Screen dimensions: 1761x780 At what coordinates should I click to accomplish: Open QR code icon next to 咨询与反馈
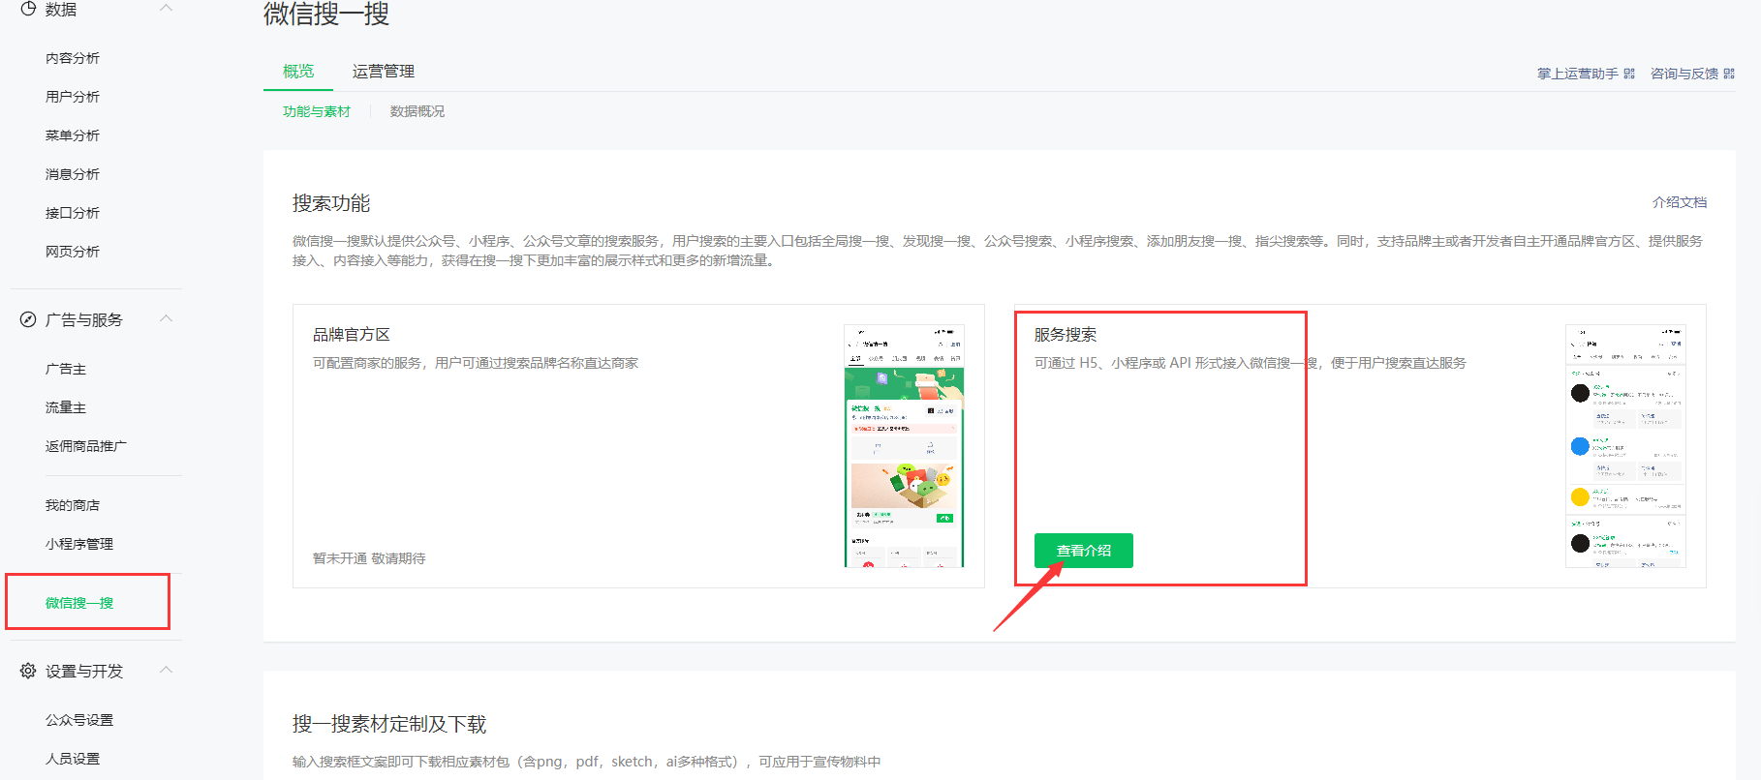point(1729,74)
